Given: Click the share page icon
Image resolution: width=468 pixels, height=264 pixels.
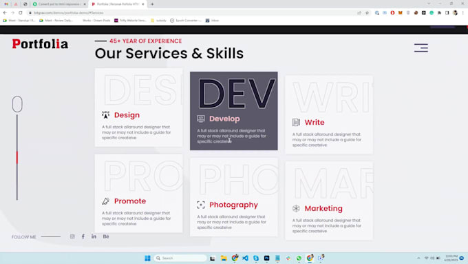Looking at the screenshot, I should point(359,13).
